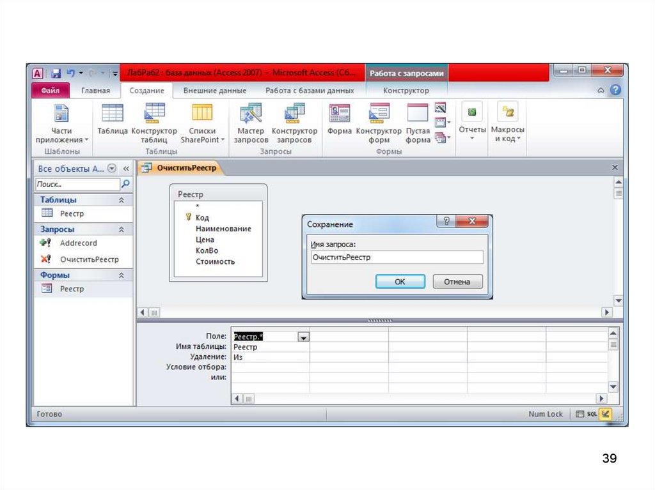655x490 pixels.
Task: Undo with the quick access arrow icon
Action: pos(70,73)
